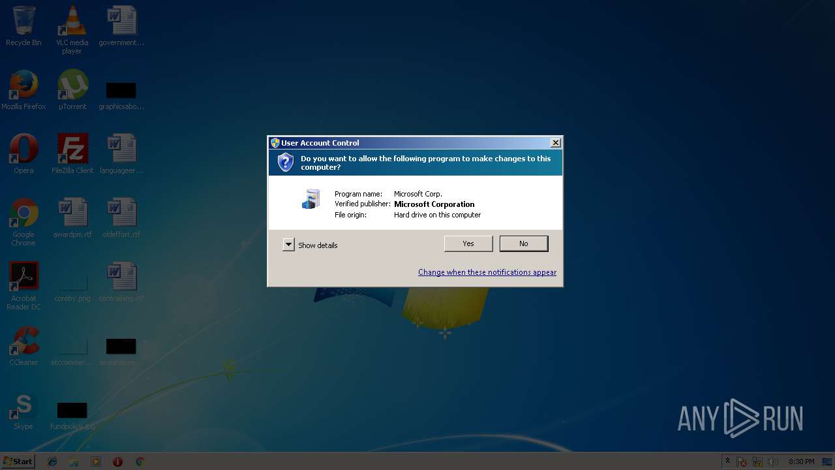Select fundpolicy.jpg desktop file
Viewport: 835px width, 470px height.
coord(72,415)
